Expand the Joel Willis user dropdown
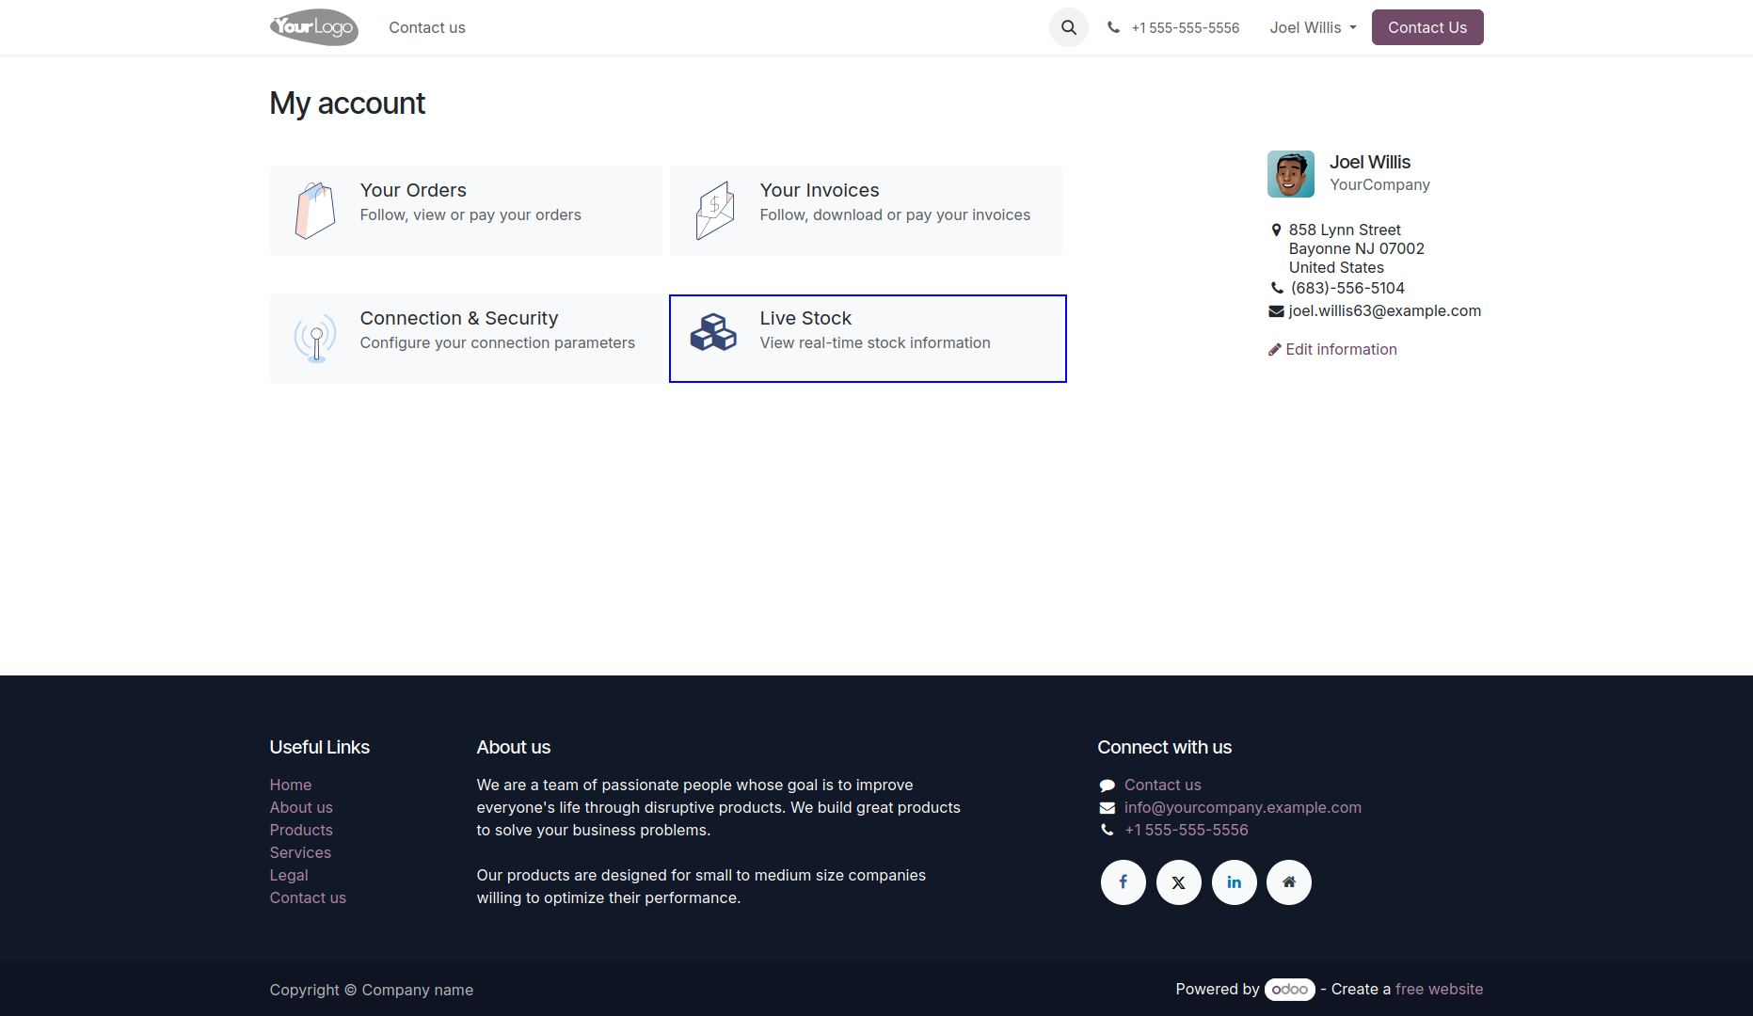This screenshot has height=1016, width=1753. point(1313,27)
